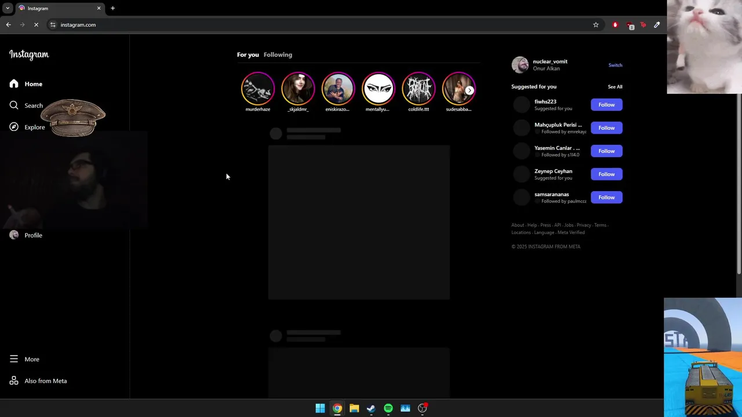Screen dimensions: 742x417
Task: Open Also from Meta menu
Action: click(x=38, y=381)
